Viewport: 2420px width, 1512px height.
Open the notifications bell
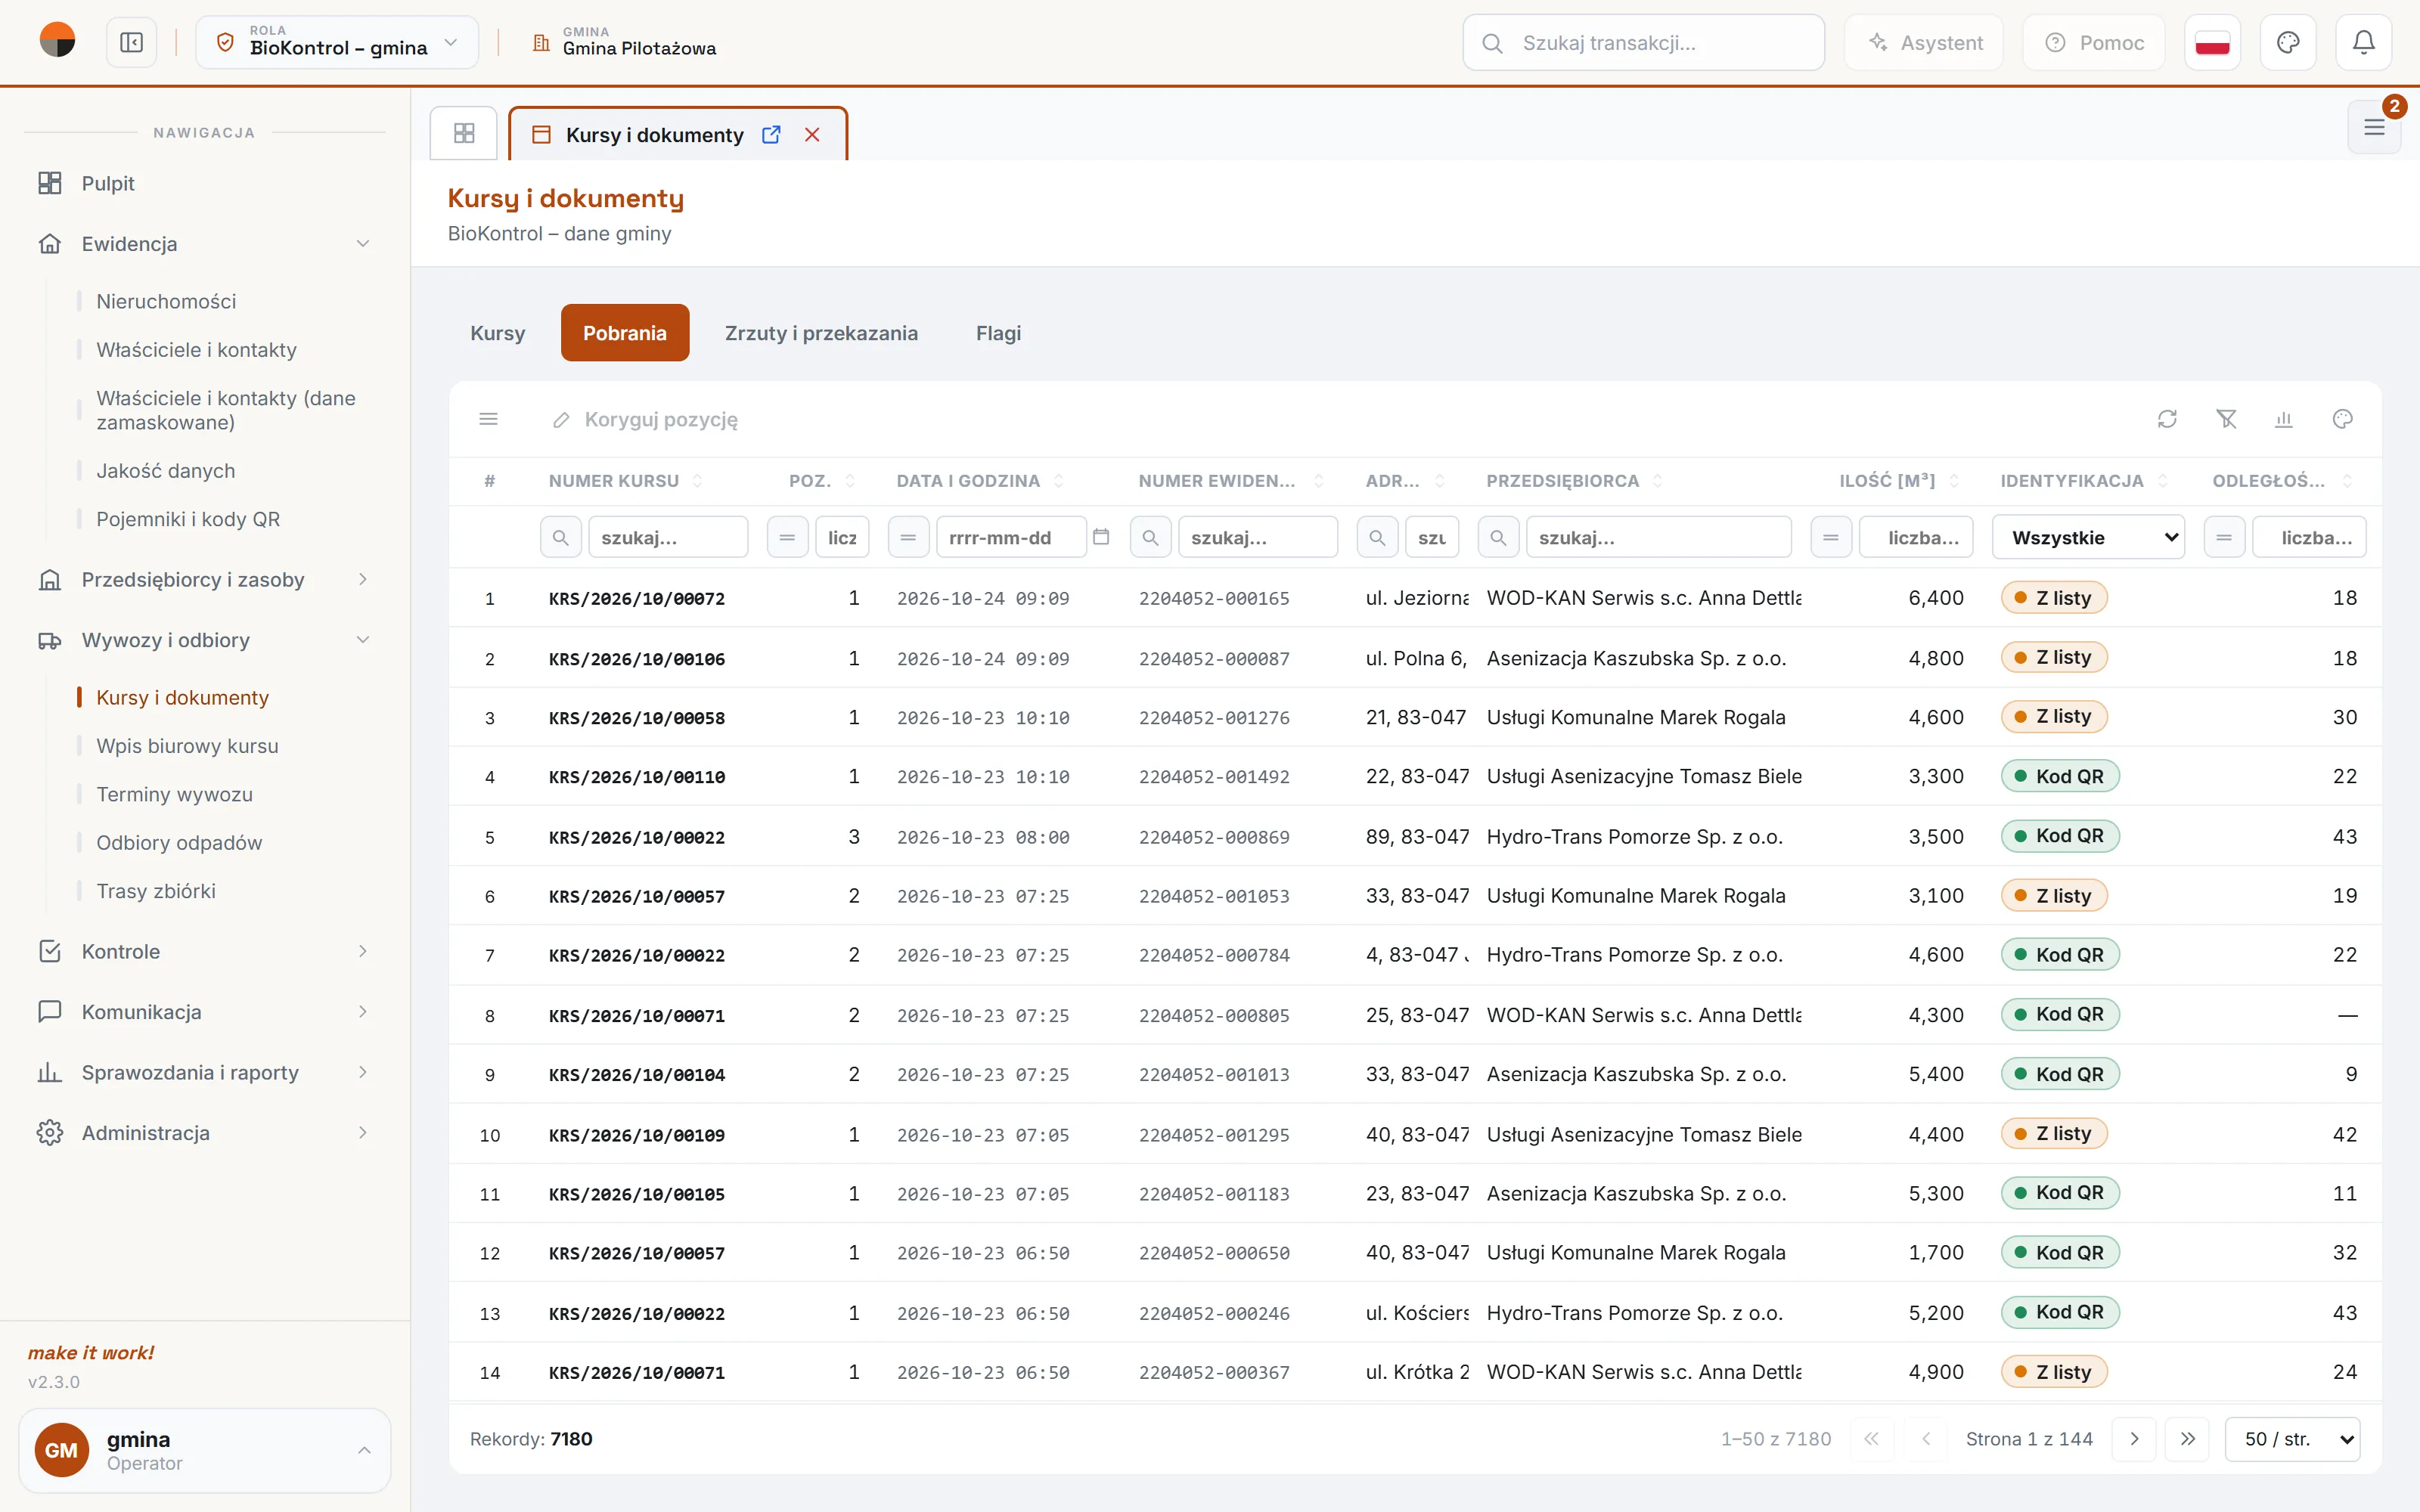[x=2363, y=43]
